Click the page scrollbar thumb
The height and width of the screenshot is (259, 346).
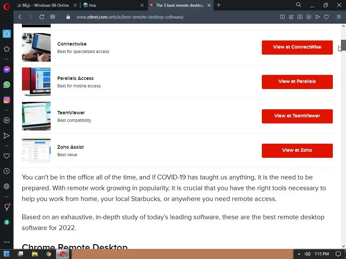click(x=343, y=45)
